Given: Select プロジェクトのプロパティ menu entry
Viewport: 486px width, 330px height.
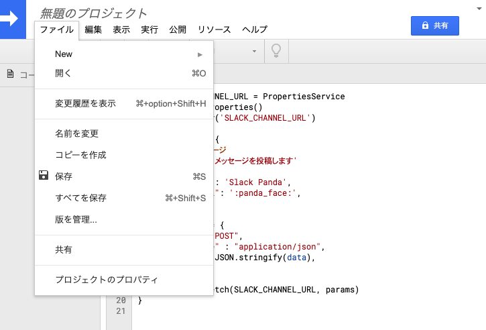Looking at the screenshot, I should coord(107,280).
